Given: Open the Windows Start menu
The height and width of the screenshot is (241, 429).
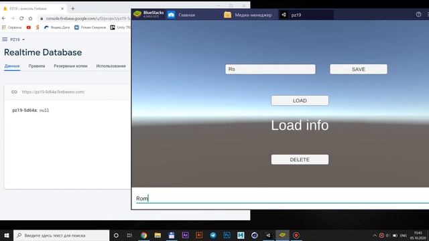Looking at the screenshot, I should click(7, 235).
